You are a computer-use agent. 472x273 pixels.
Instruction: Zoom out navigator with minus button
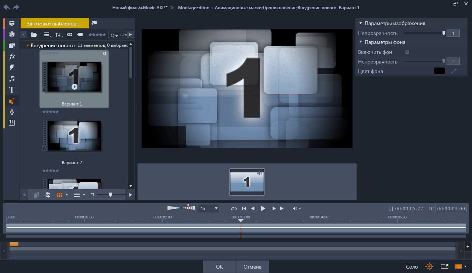[468, 255]
